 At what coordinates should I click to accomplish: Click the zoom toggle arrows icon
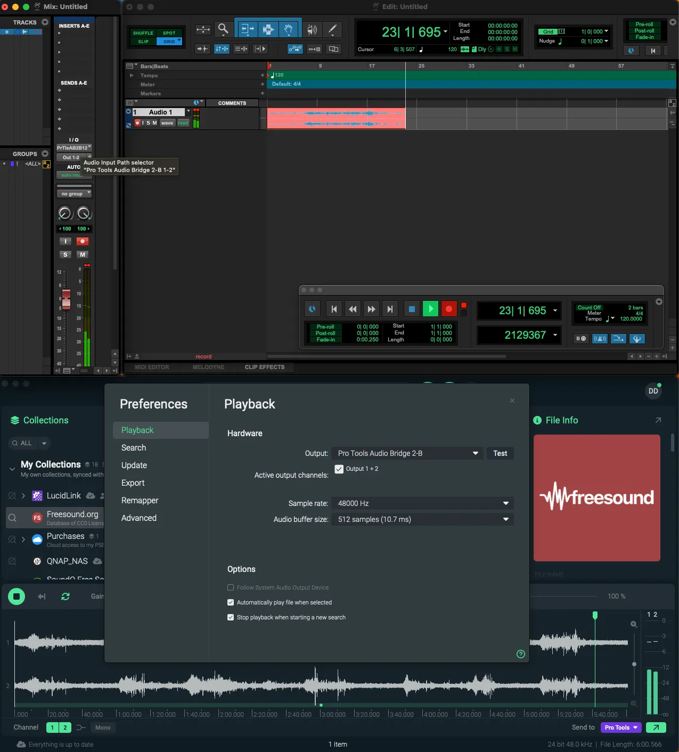coord(203,30)
